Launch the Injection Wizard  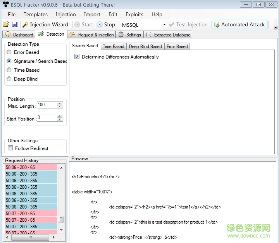pos(45,24)
